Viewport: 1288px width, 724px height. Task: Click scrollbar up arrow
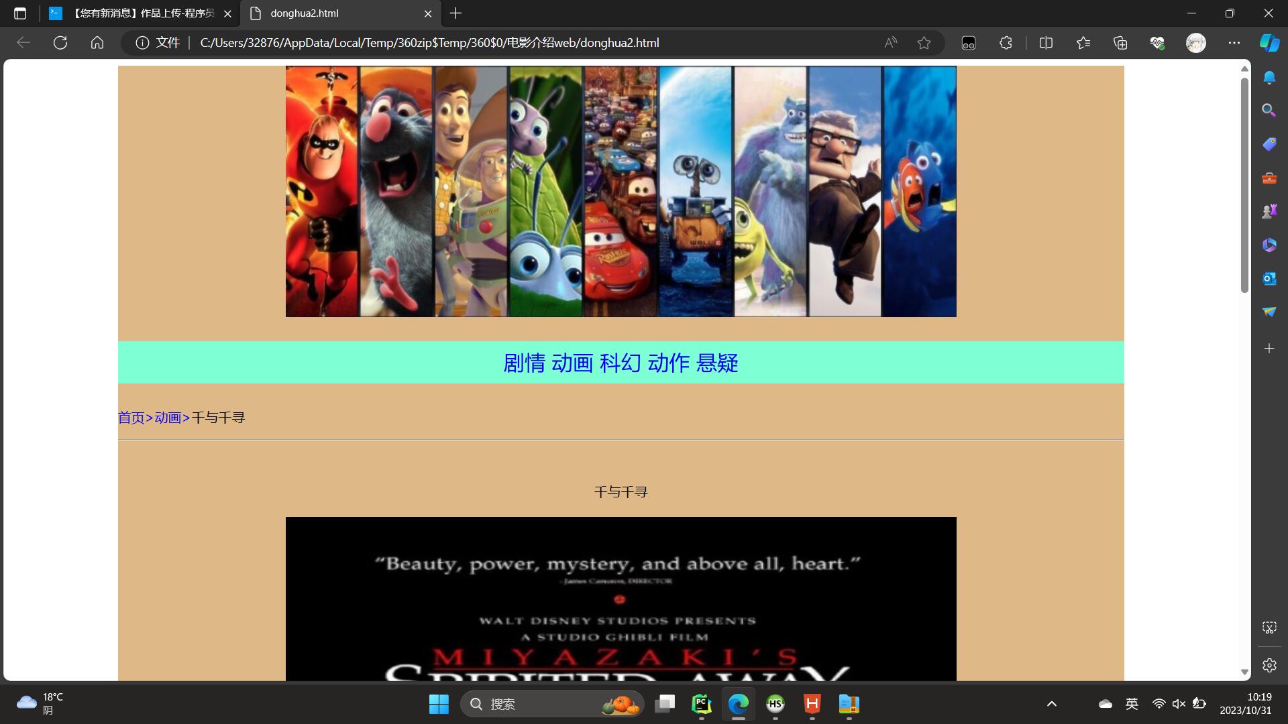[x=1244, y=69]
